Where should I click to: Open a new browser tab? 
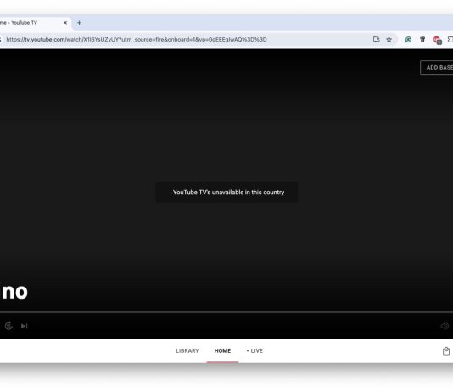pyautogui.click(x=79, y=23)
